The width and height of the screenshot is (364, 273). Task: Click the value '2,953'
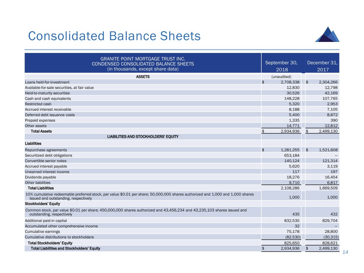(332, 104)
